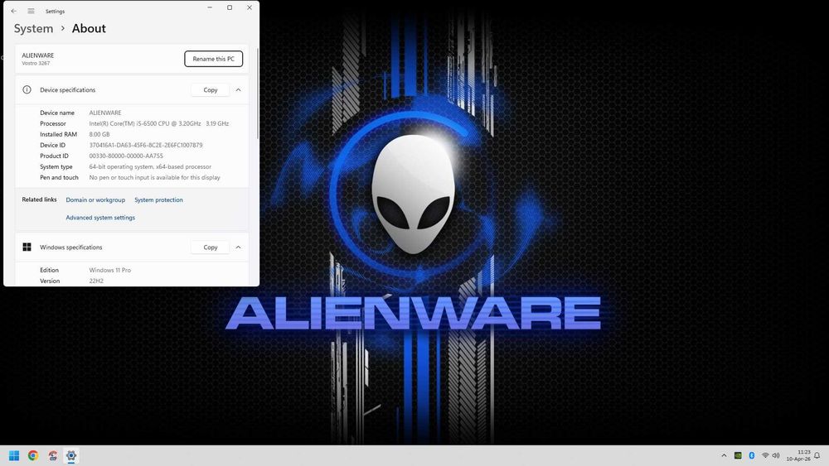
Task: Click the About page heading
Action: point(89,28)
